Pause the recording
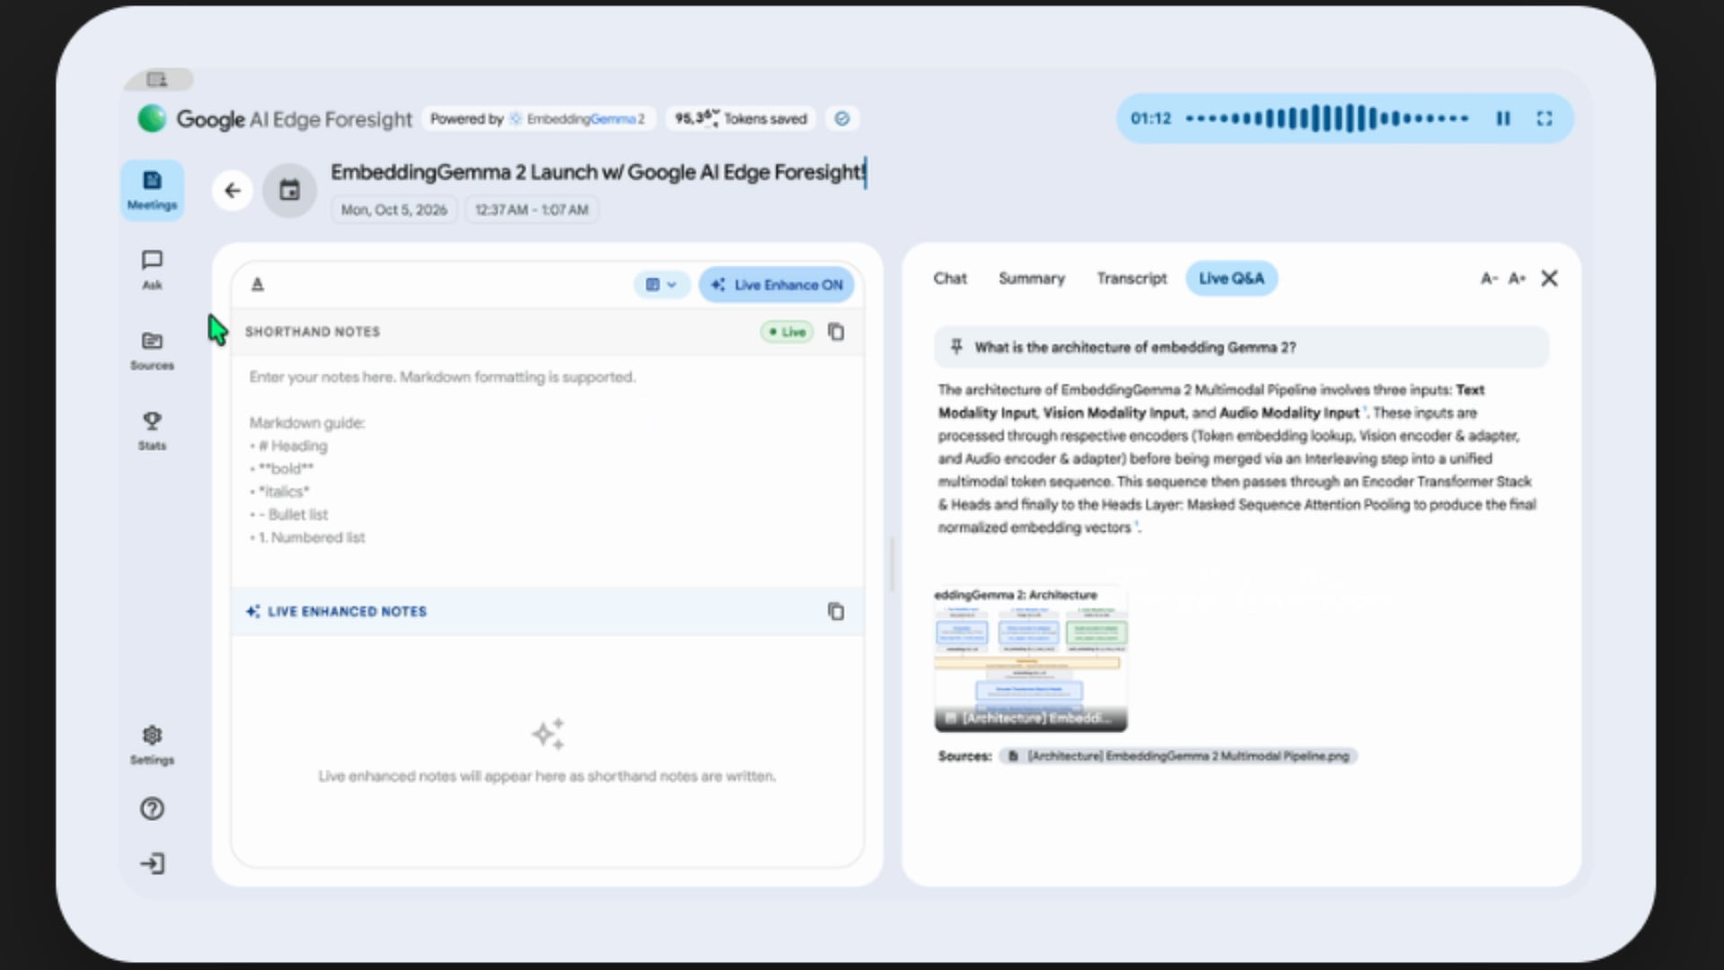This screenshot has height=970, width=1724. (1503, 119)
